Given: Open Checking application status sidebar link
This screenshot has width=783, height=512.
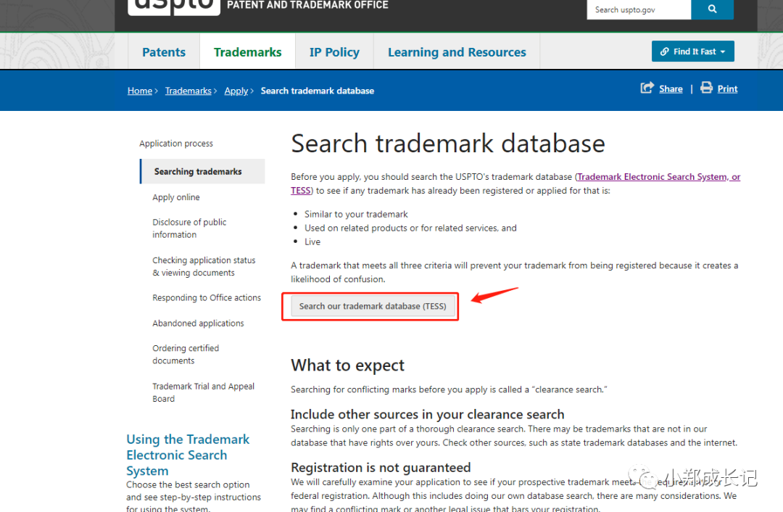Looking at the screenshot, I should click(x=204, y=266).
